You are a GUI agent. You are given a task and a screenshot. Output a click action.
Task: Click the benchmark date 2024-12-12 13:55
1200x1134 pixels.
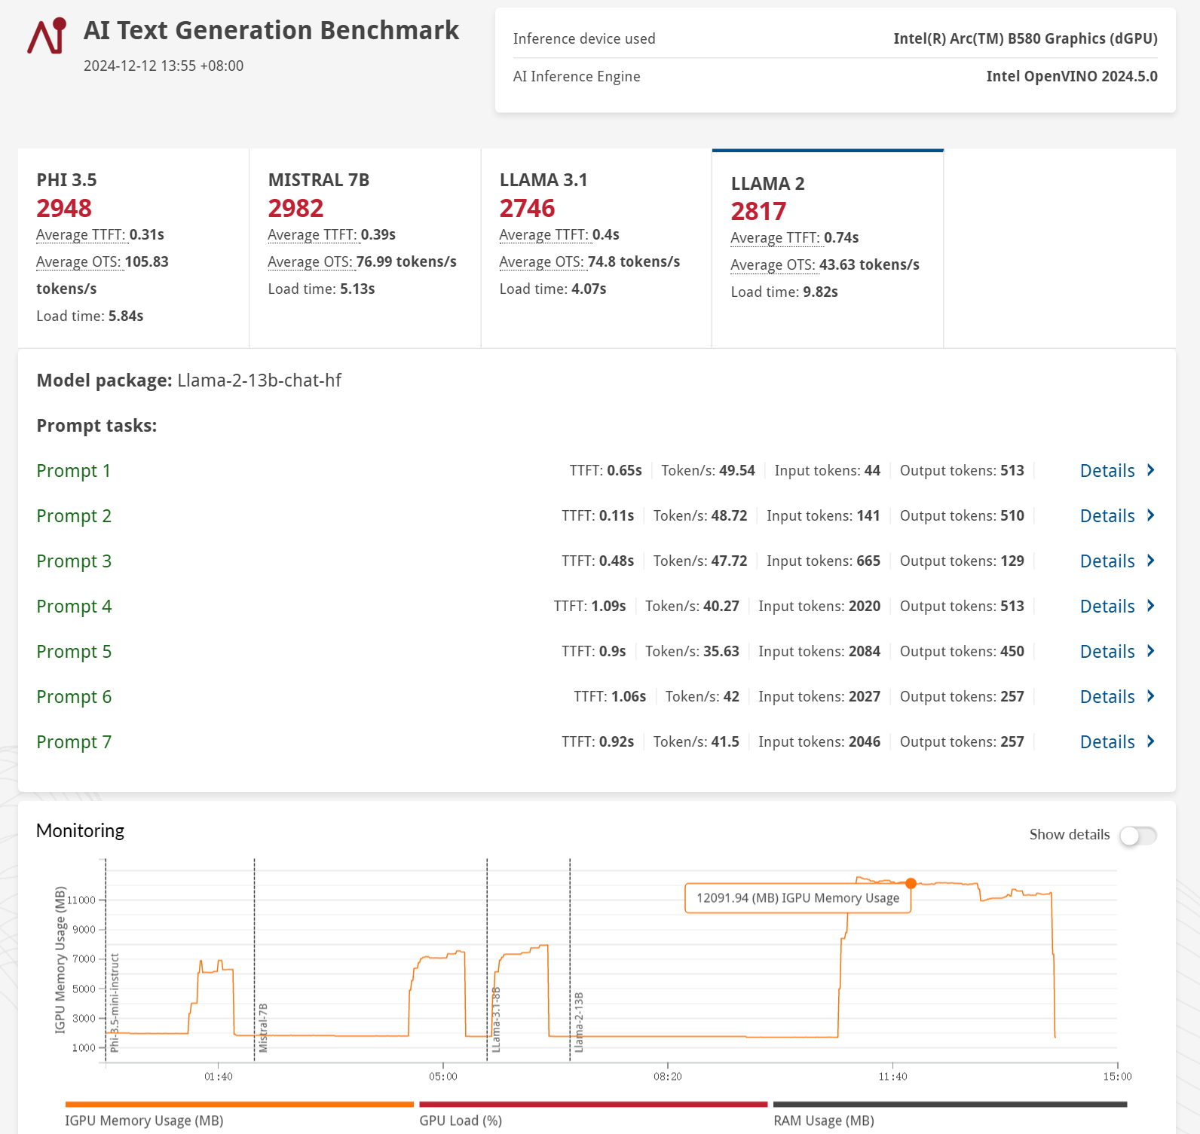164,66
